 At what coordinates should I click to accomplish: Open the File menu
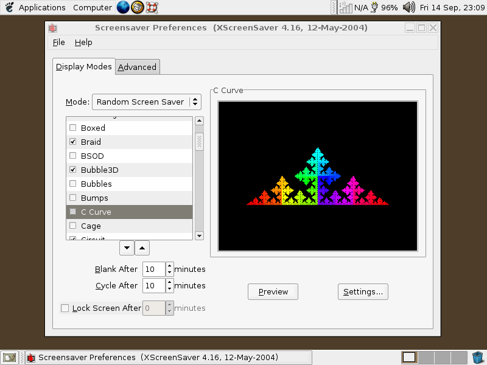[58, 43]
